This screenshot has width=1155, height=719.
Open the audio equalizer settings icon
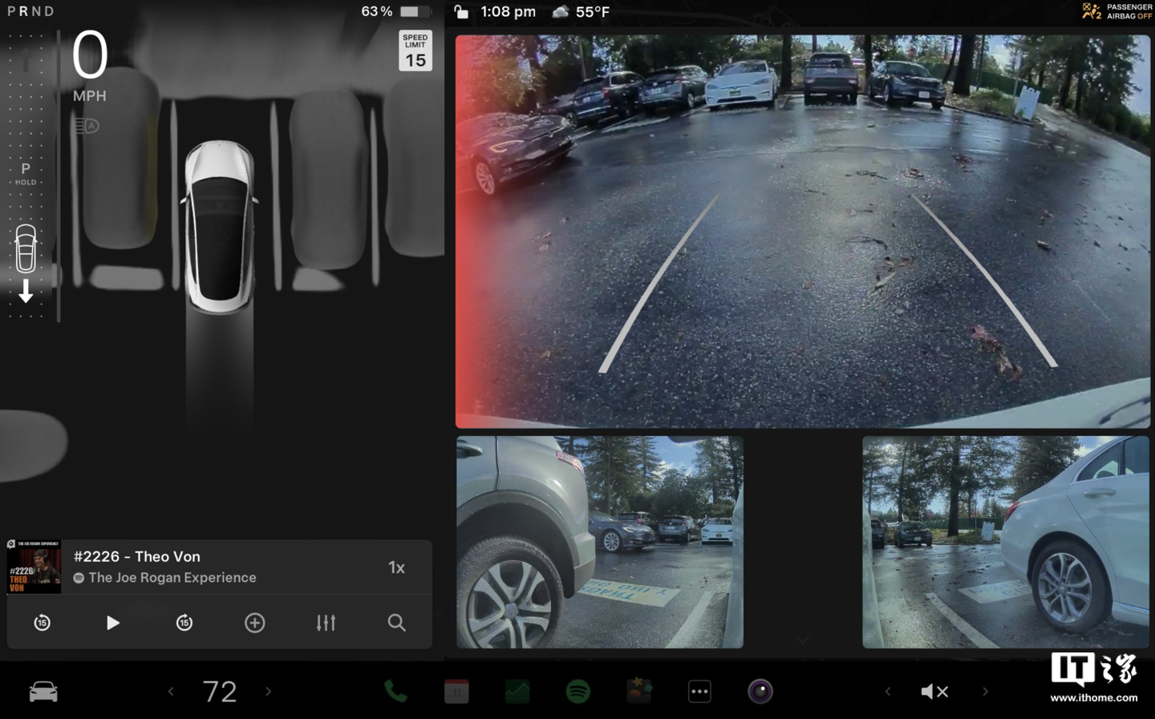326,623
